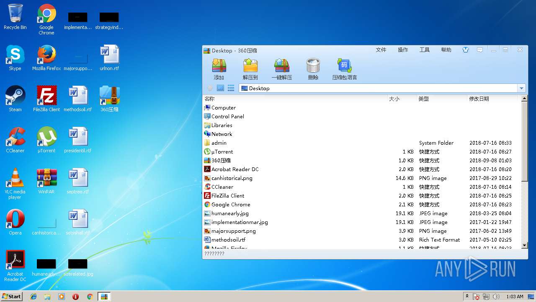This screenshot has width=536, height=302.
Task: Click the 删除 (Delete) trash icon
Action: 313,69
